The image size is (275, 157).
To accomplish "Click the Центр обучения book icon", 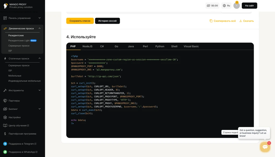I will (5, 125).
